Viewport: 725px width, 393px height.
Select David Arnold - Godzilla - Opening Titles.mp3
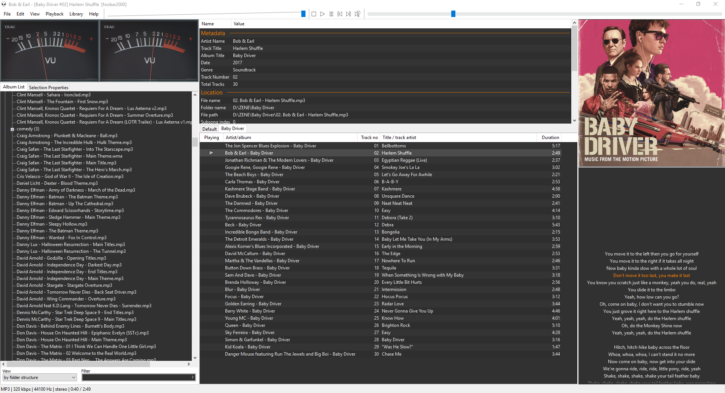pos(61,258)
